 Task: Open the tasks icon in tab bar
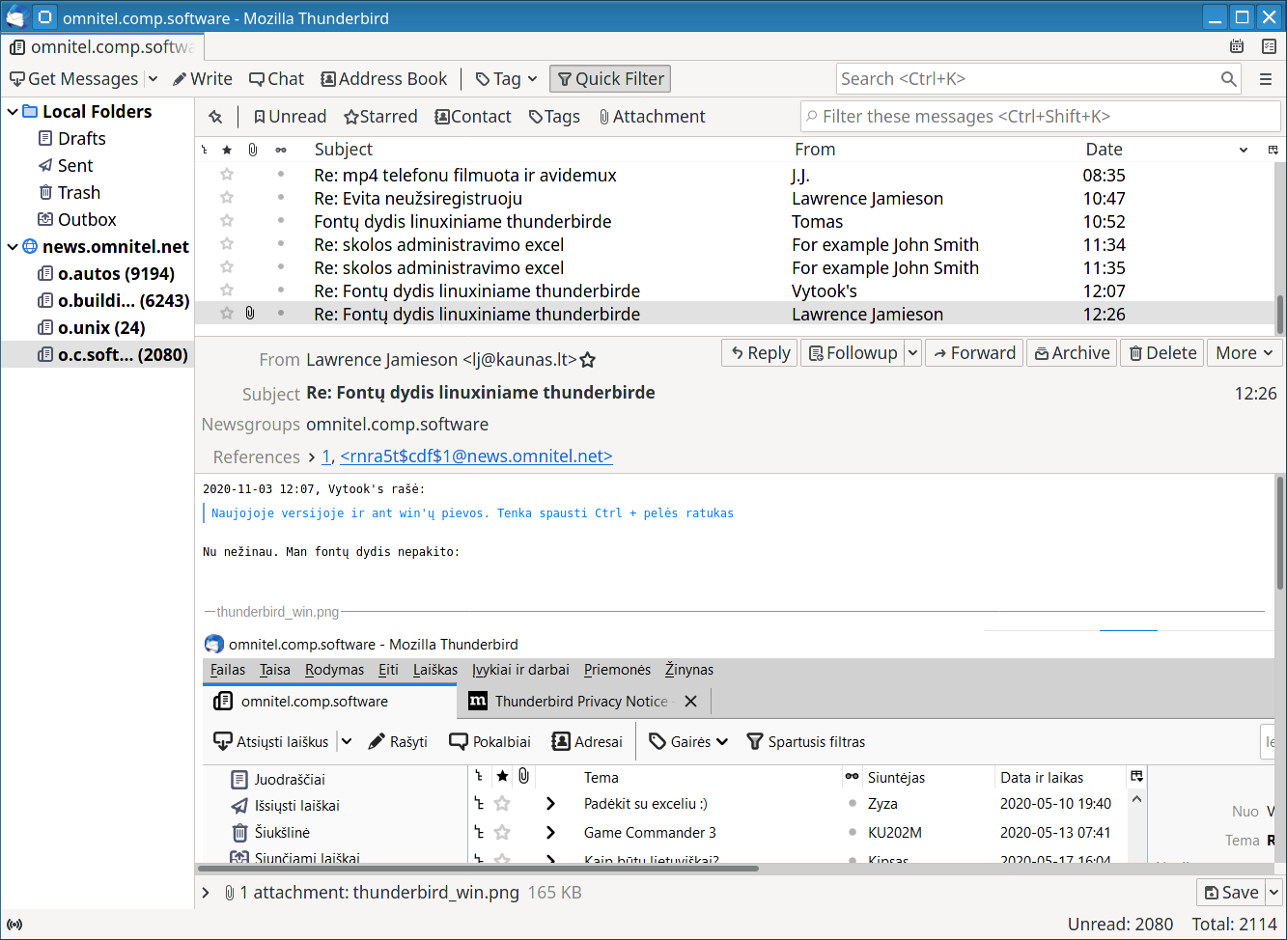pyautogui.click(x=1269, y=46)
